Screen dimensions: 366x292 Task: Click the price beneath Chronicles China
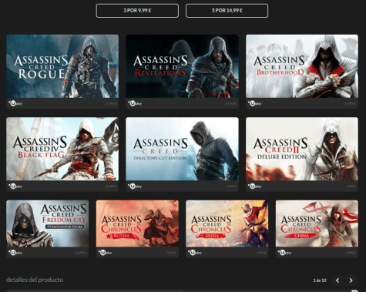pos(351,253)
